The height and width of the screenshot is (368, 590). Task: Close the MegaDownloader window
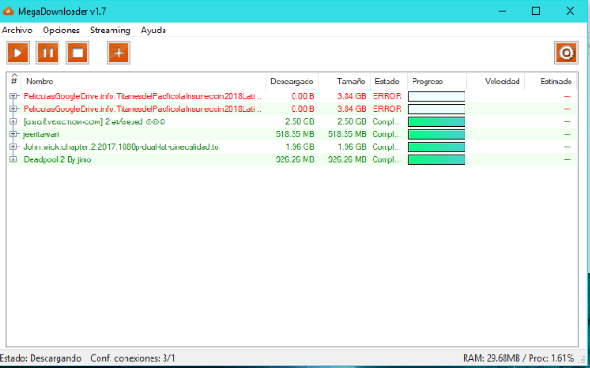570,11
